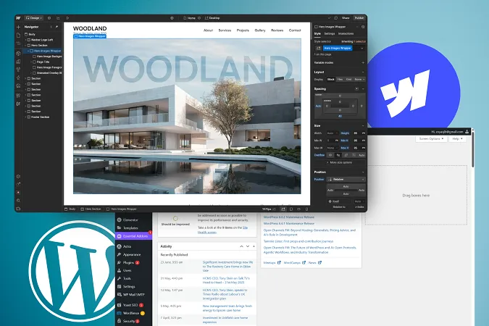Open the display None dropdown
The width and height of the screenshot is (489, 326).
pyautogui.click(x=359, y=80)
